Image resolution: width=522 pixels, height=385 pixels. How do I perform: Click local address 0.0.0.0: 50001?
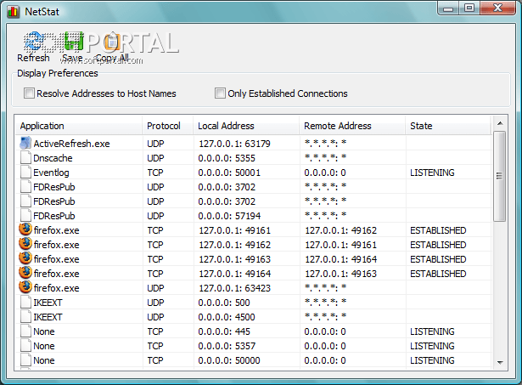[x=229, y=173]
